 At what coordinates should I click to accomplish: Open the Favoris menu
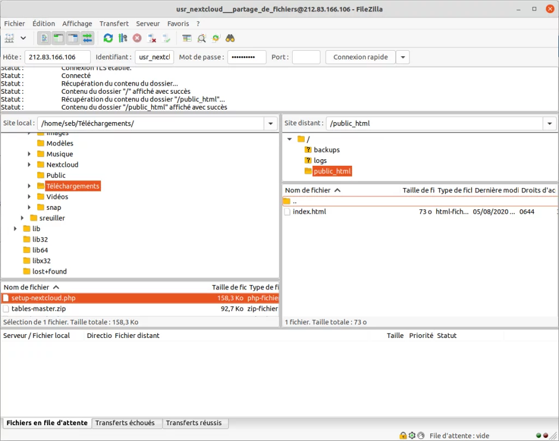point(178,23)
